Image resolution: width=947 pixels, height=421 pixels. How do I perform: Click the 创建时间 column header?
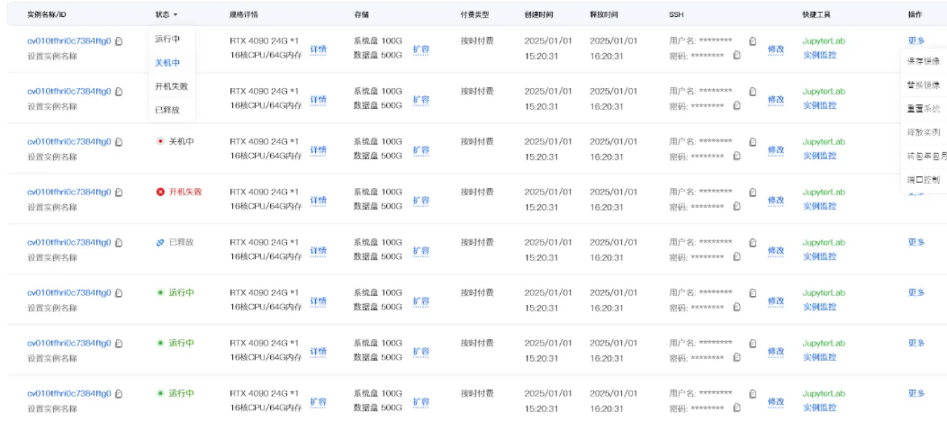[x=539, y=15]
